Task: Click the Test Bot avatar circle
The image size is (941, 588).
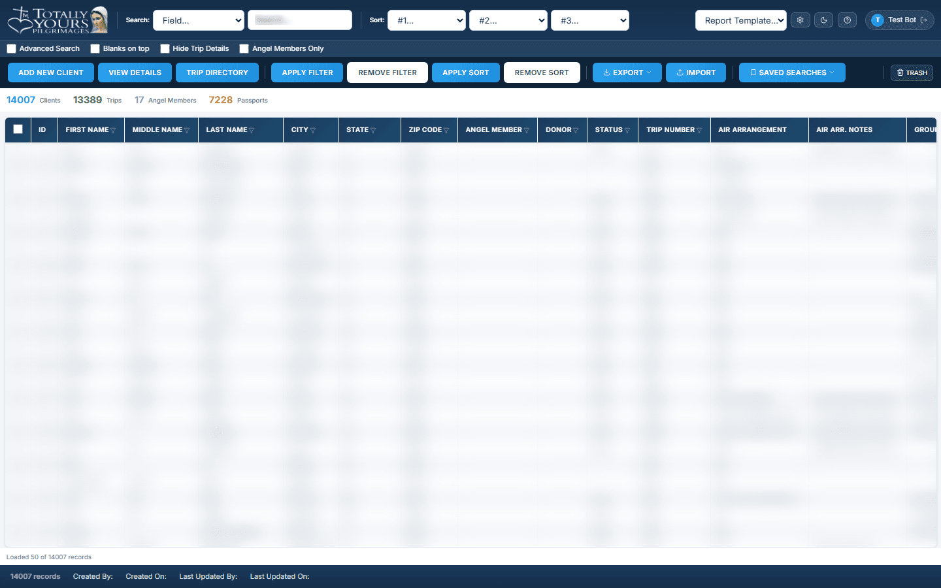Action: pos(878,20)
